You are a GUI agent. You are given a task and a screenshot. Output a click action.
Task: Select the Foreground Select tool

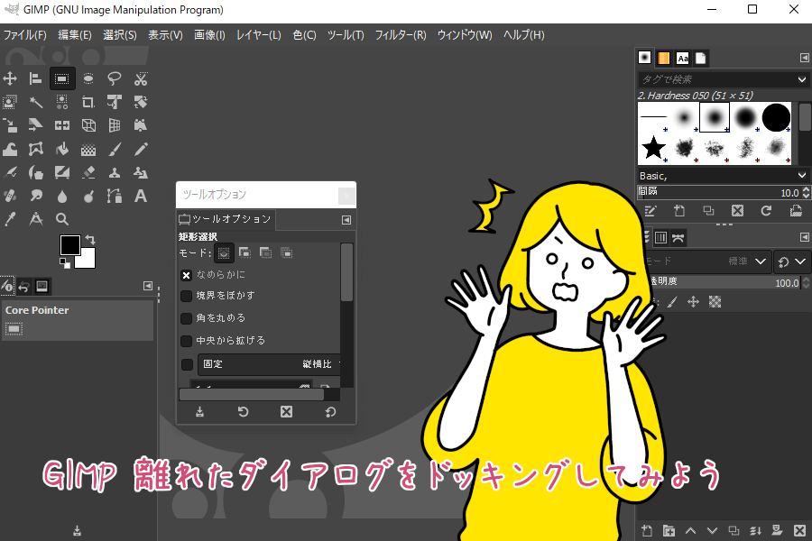pos(10,102)
